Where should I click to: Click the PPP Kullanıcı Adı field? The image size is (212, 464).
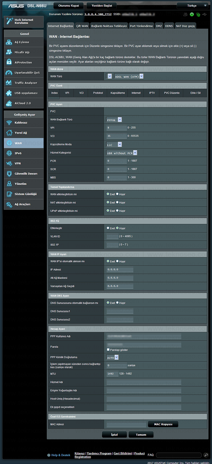click(x=144, y=336)
